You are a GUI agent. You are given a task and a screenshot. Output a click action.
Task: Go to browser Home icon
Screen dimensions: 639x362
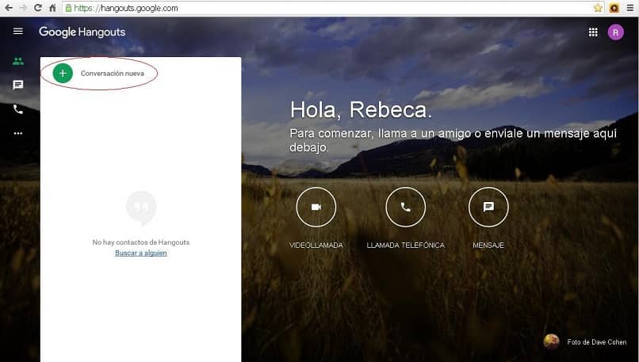pyautogui.click(x=52, y=8)
